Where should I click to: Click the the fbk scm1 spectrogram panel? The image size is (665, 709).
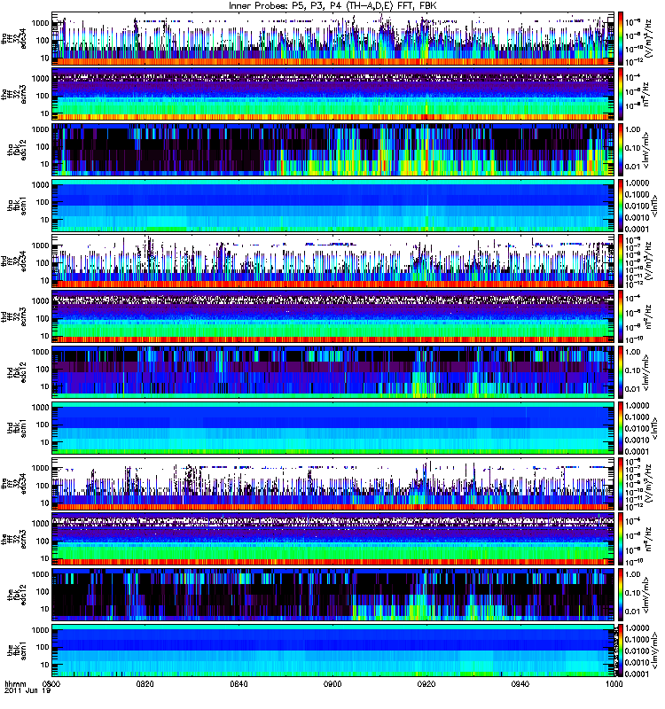pos(333,651)
